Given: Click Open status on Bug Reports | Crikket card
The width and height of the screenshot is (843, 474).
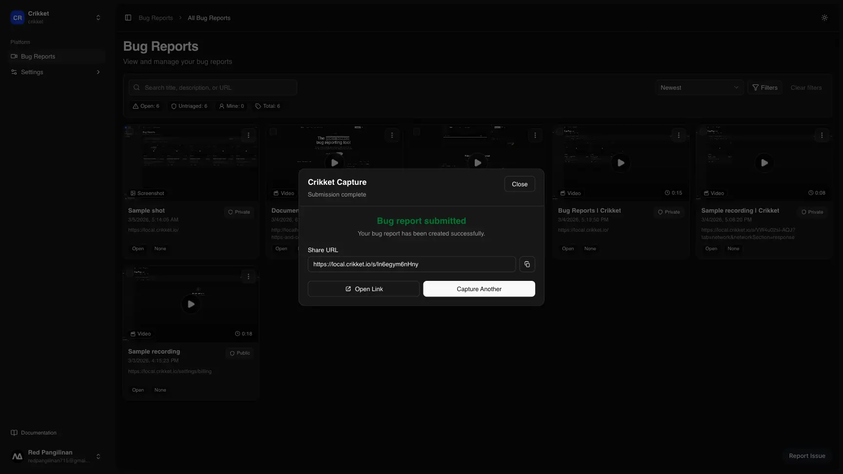Looking at the screenshot, I should pos(568,249).
